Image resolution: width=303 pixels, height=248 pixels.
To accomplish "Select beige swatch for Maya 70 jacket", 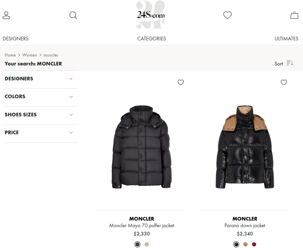I will (x=147, y=244).
